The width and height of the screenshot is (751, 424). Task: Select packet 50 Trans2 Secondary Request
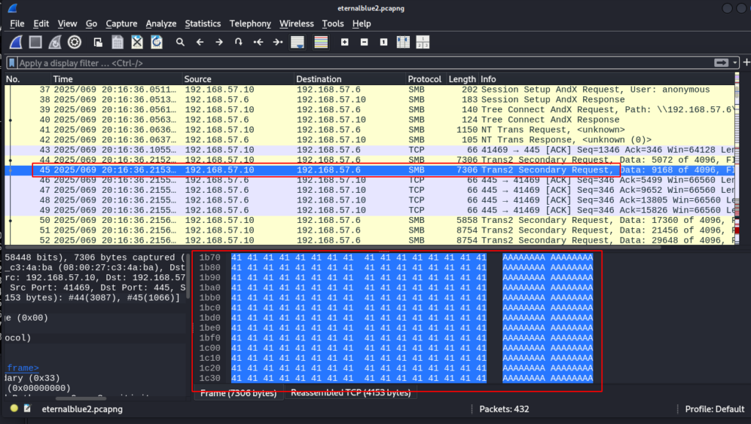370,220
